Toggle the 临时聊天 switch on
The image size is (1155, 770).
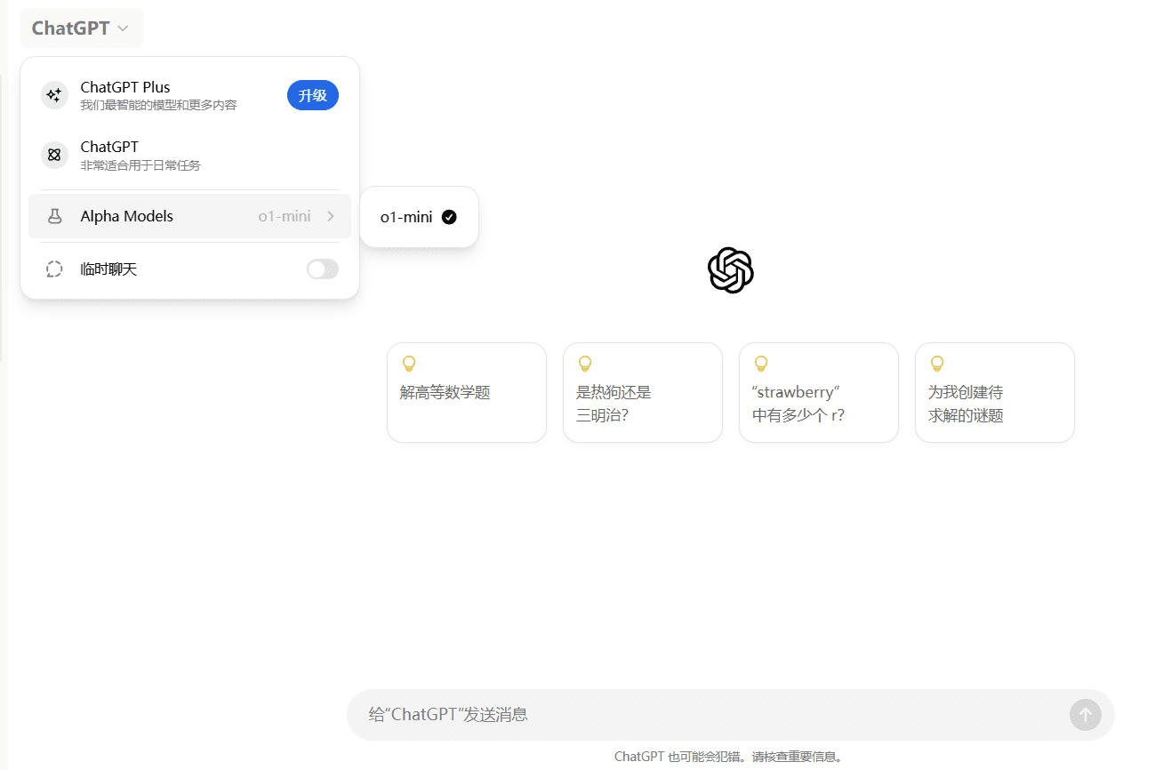(x=322, y=269)
